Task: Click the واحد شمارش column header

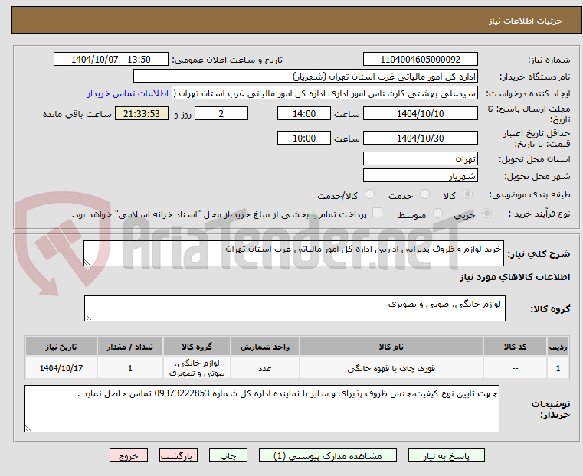Action: coord(265,347)
